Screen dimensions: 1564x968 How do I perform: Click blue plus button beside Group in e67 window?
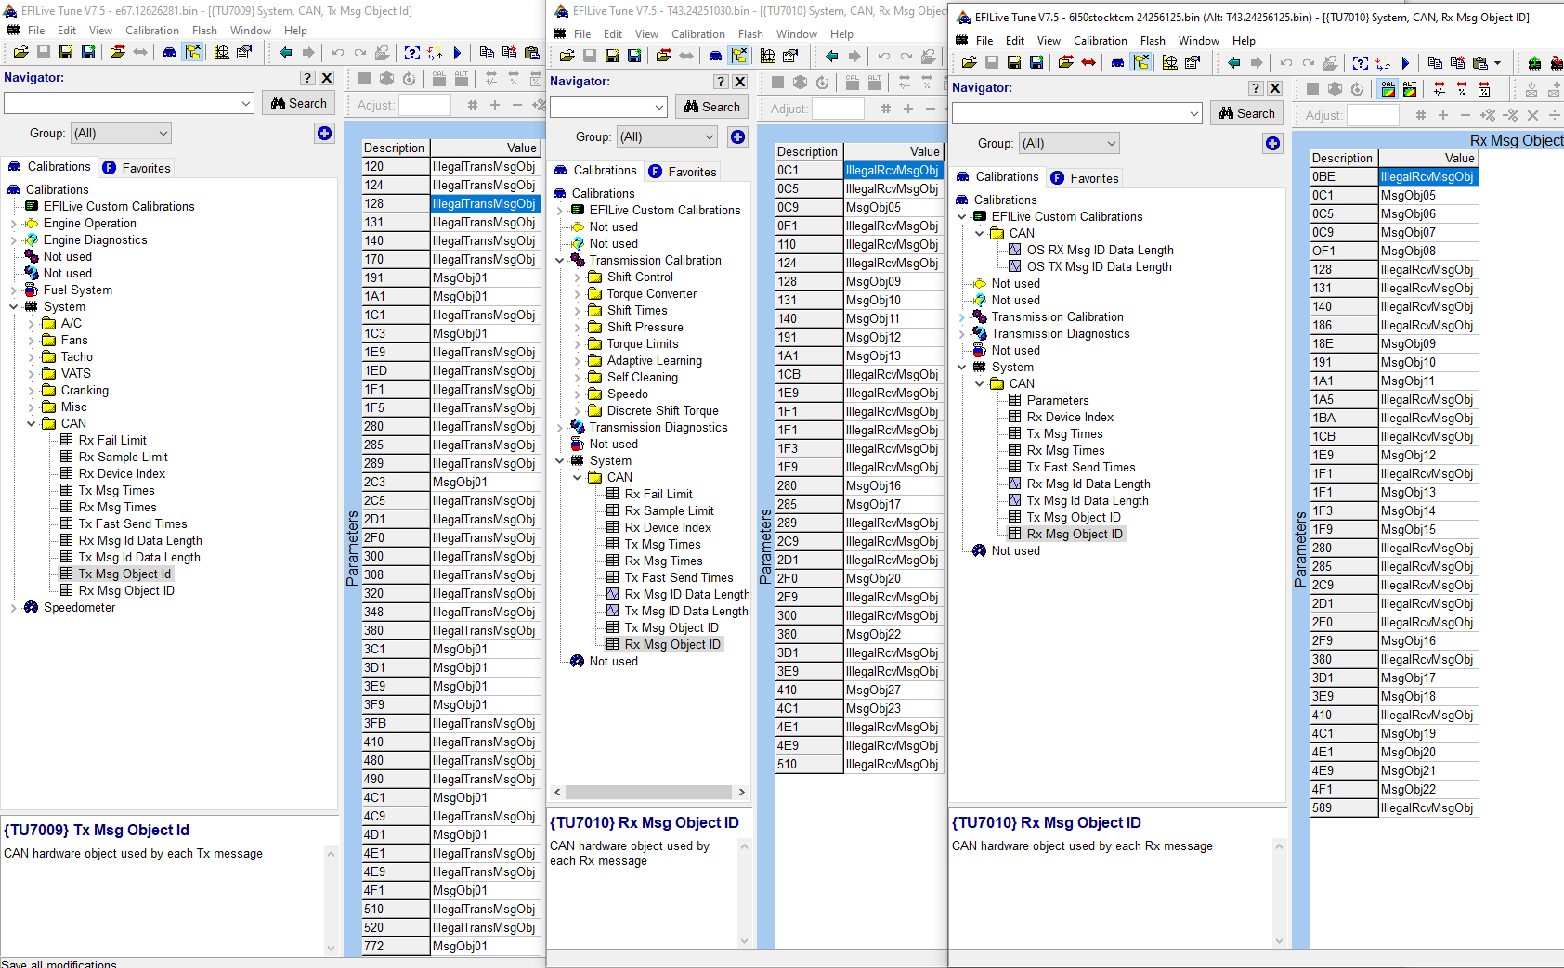(324, 134)
